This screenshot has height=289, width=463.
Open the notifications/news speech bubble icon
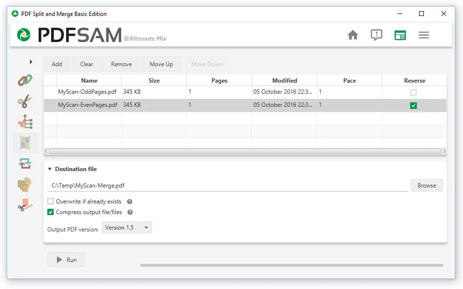(376, 35)
